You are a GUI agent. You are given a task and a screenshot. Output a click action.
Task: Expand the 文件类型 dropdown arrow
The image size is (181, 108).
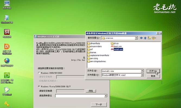142,75
